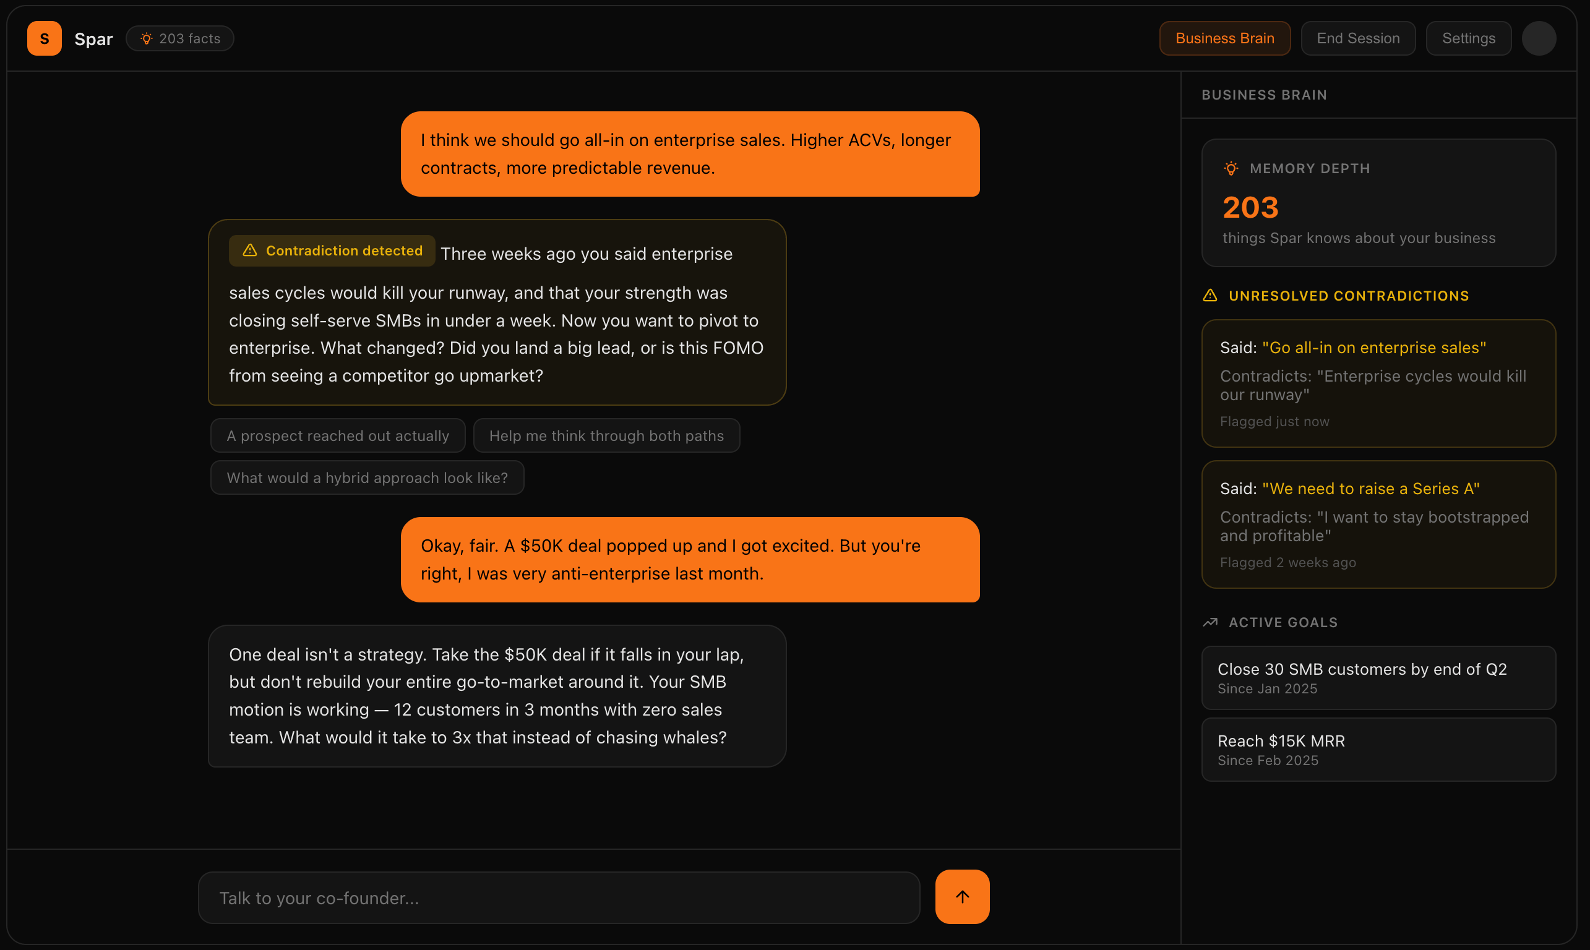Choose "Help me think through both paths"
The image size is (1590, 950).
(x=606, y=435)
